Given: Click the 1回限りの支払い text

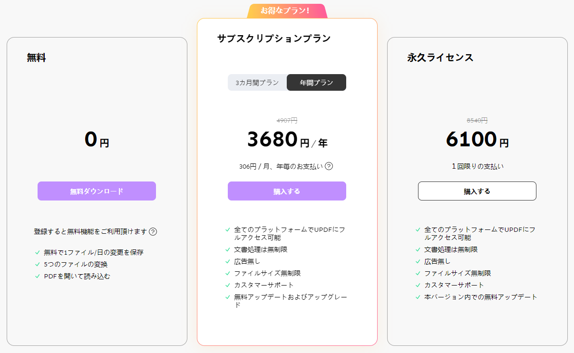Looking at the screenshot, I should (477, 166).
